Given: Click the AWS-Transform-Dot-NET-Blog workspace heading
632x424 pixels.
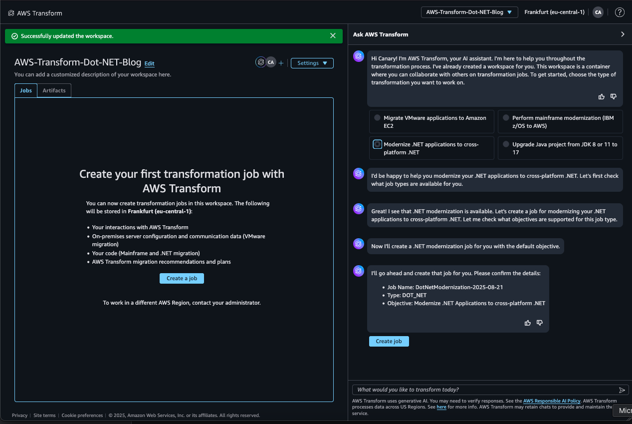Looking at the screenshot, I should (x=78, y=62).
